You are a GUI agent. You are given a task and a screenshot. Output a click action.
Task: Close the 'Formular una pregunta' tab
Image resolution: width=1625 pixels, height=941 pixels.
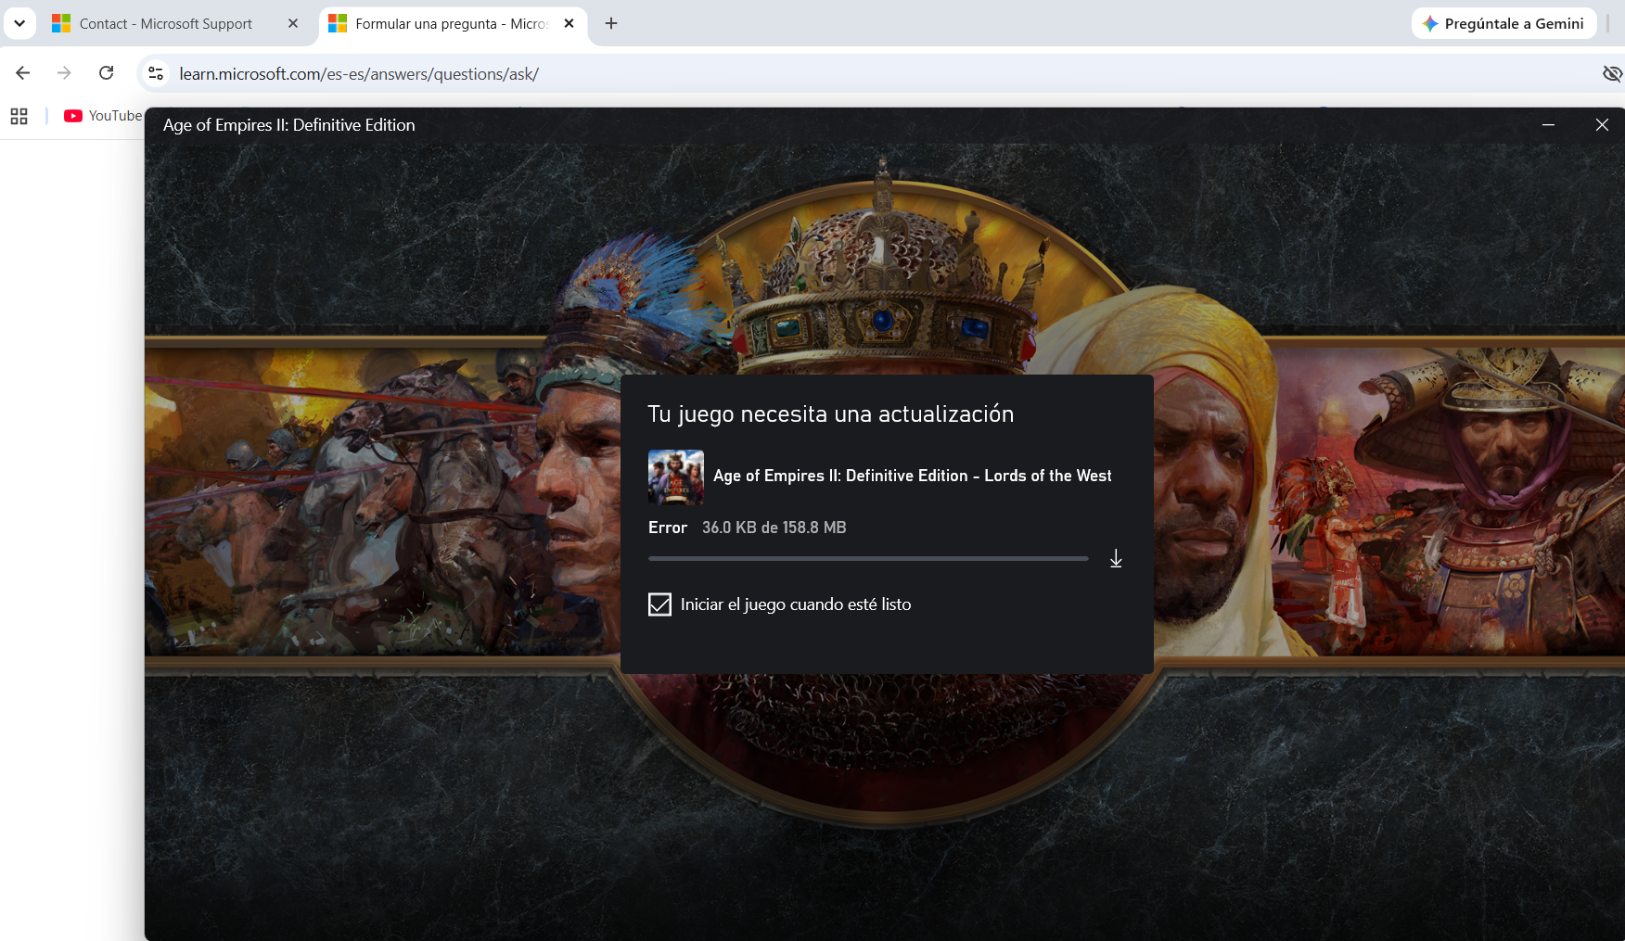click(x=569, y=24)
